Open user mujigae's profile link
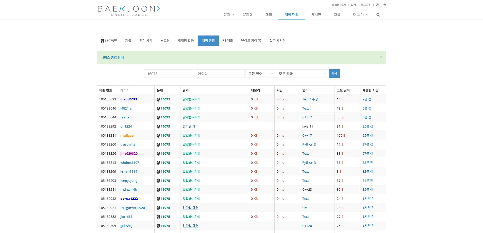The width and height of the screenshot is (483, 233). (127, 136)
